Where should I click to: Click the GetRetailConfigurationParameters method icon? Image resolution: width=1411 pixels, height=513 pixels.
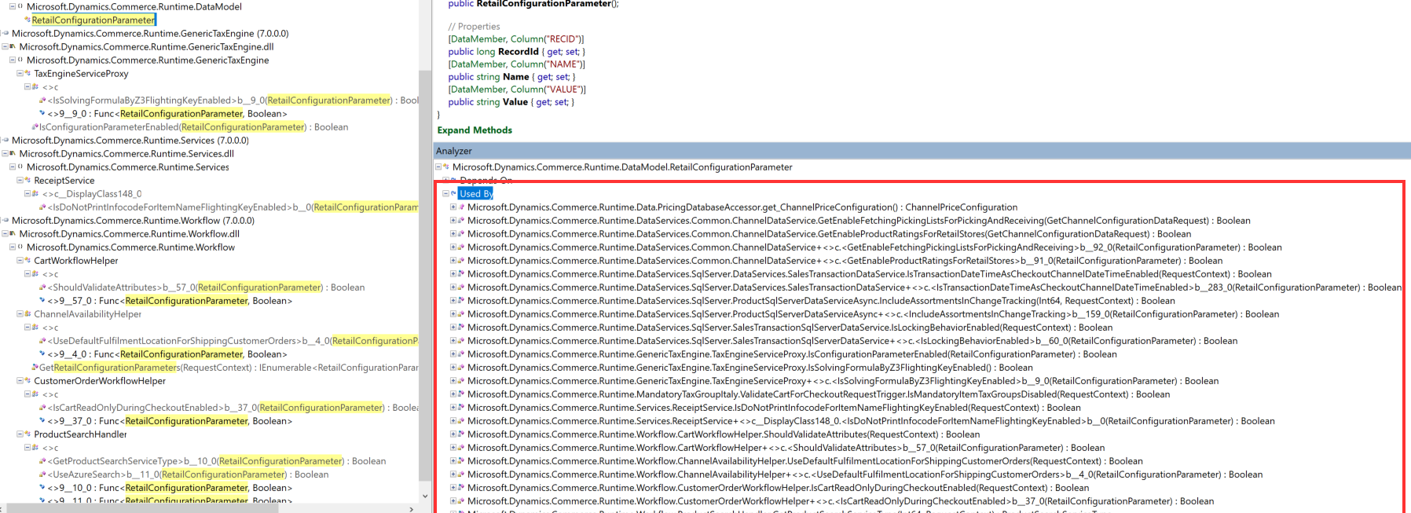click(35, 367)
